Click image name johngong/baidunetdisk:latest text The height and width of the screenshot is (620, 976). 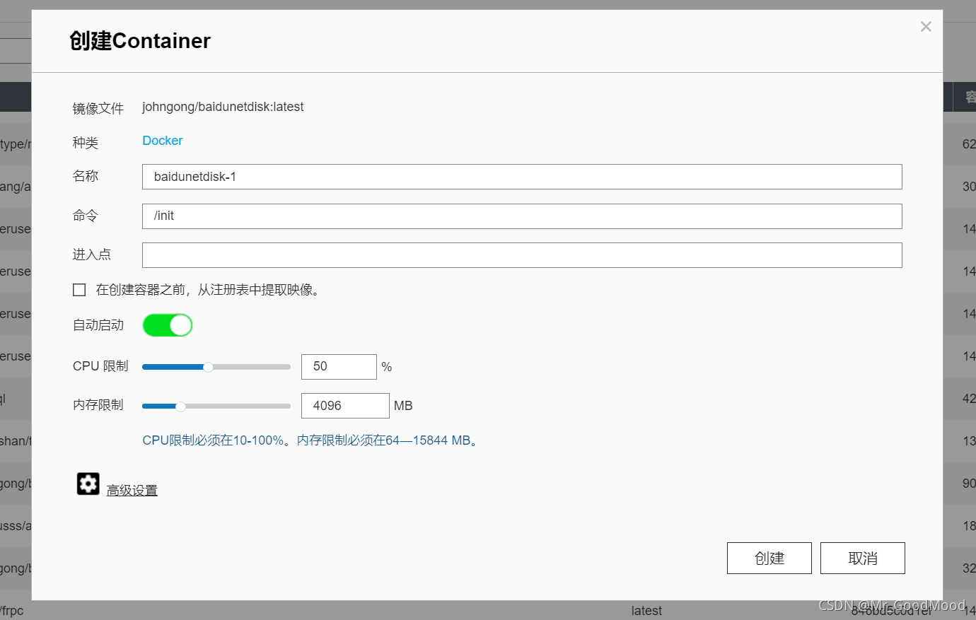coord(223,107)
